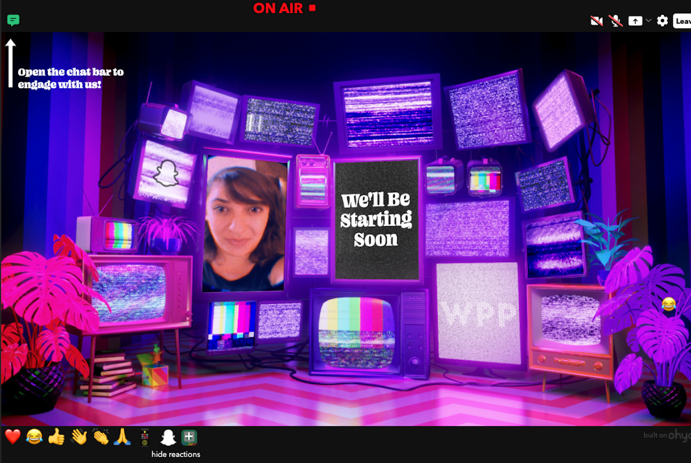The width and height of the screenshot is (691, 463).
Task: Click the Leave button
Action: point(682,21)
